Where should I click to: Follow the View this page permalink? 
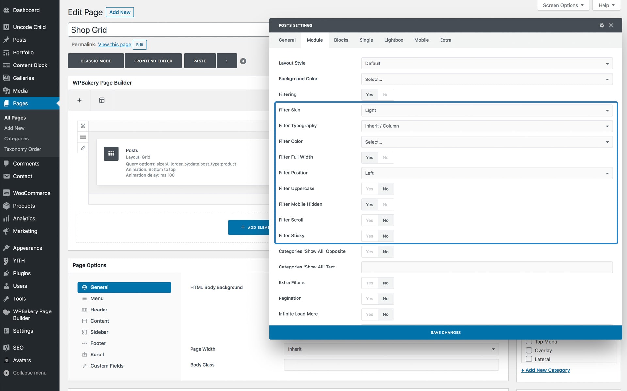(114, 45)
